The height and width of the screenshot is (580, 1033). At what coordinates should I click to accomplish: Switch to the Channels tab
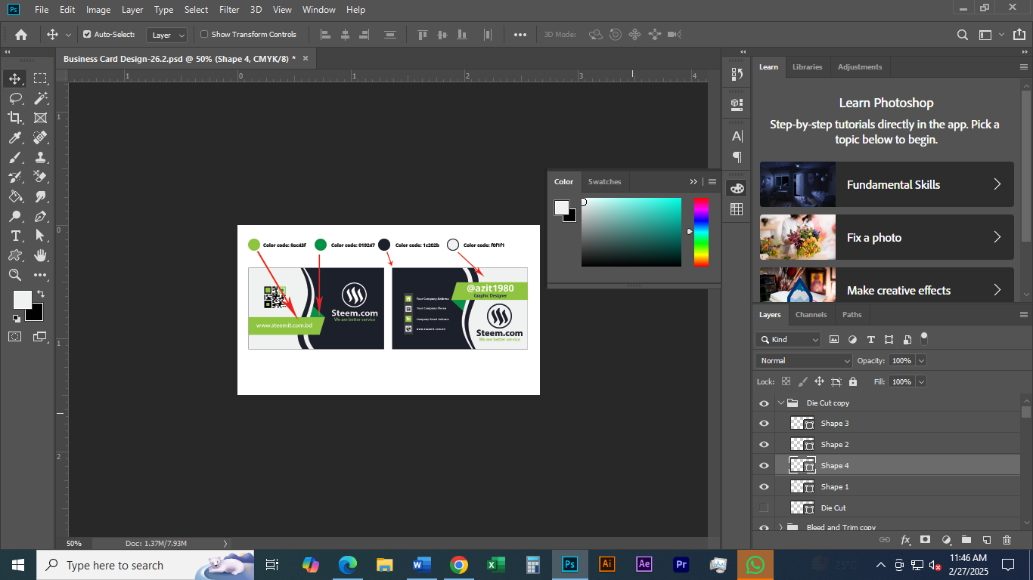[x=811, y=315]
